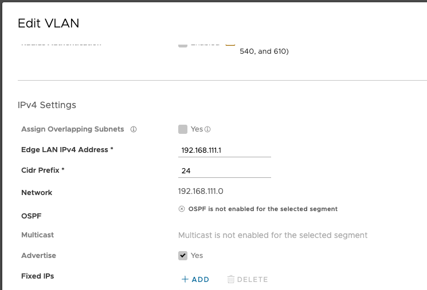The height and width of the screenshot is (290, 427).
Task: Click the OSPF is not enabled message
Action: point(263,209)
